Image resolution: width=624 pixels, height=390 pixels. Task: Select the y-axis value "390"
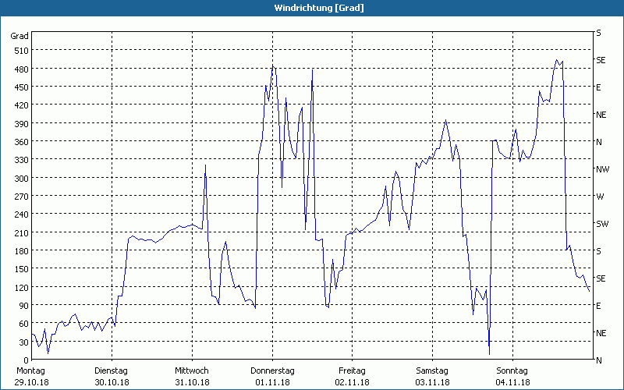click(22, 123)
